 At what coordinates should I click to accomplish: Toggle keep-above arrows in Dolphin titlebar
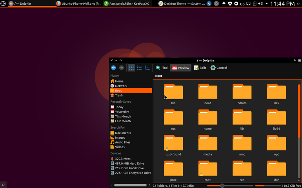pyautogui.click(x=295, y=60)
